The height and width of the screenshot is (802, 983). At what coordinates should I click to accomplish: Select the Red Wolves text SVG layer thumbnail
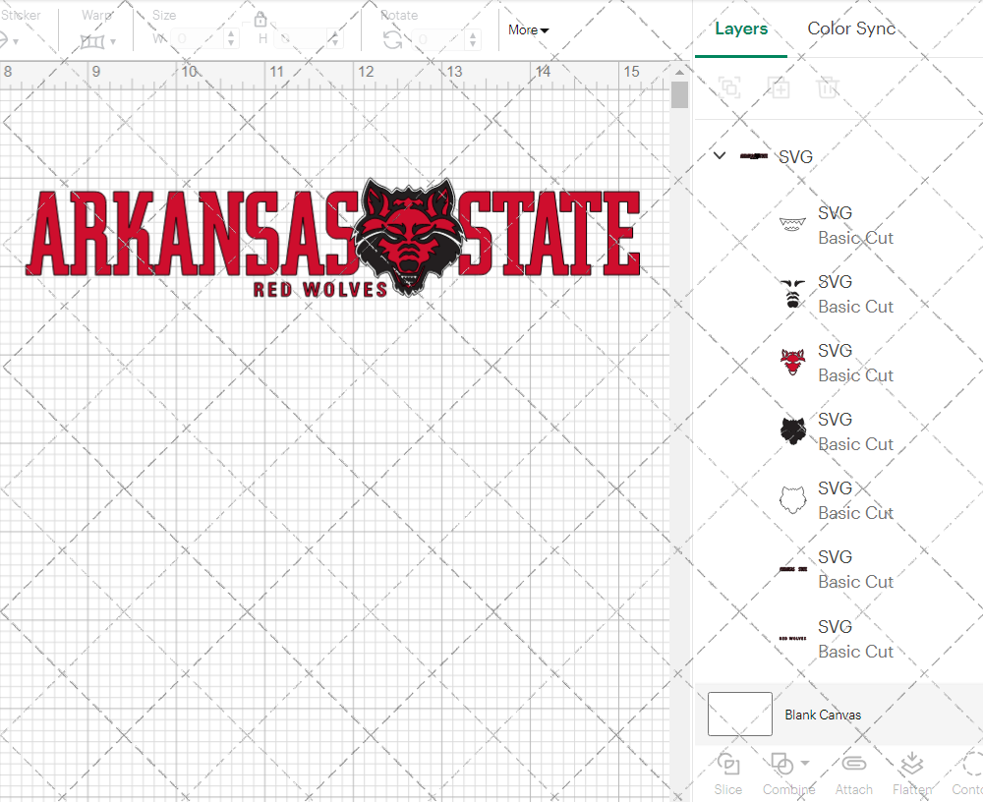(x=792, y=638)
